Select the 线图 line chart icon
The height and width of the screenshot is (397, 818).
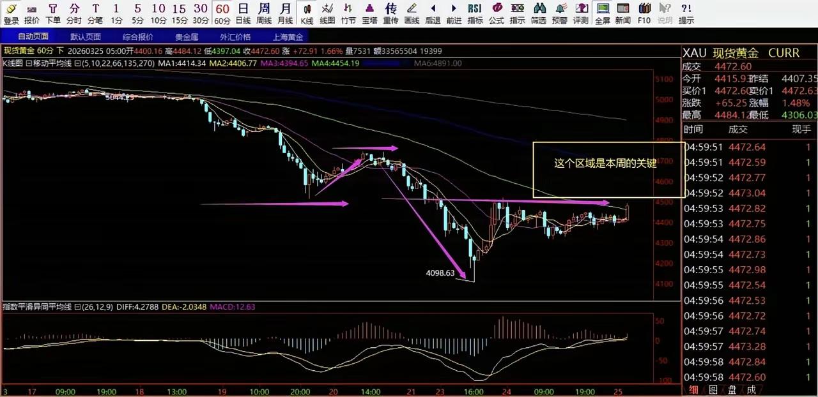(327, 13)
